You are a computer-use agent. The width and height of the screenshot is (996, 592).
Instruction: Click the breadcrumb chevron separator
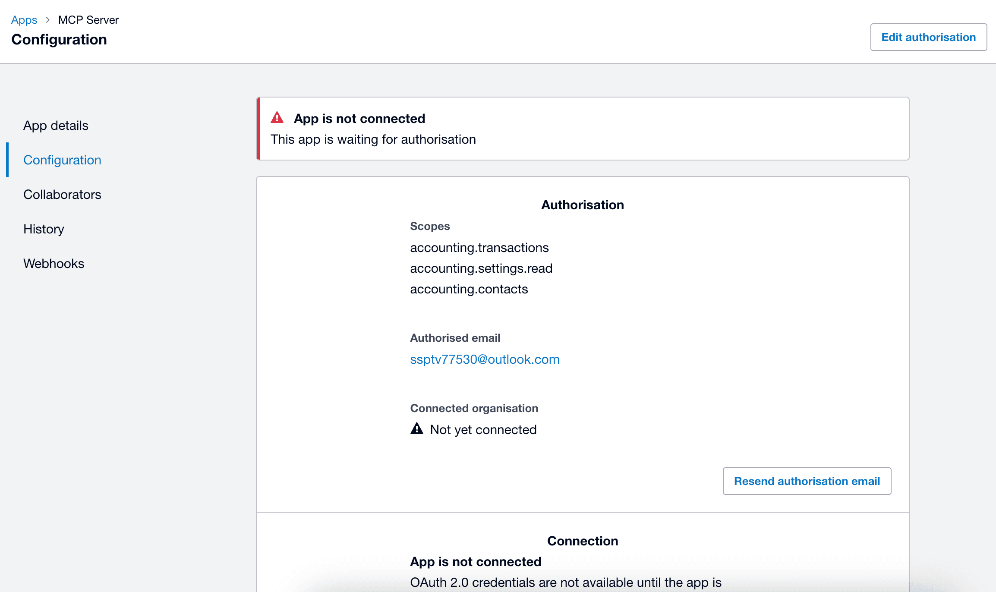[48, 20]
